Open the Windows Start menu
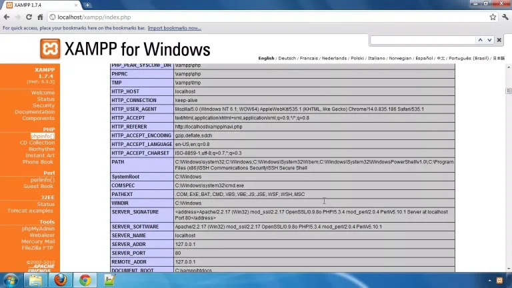Viewport: 512px width, 288px height. pyautogui.click(x=11, y=280)
